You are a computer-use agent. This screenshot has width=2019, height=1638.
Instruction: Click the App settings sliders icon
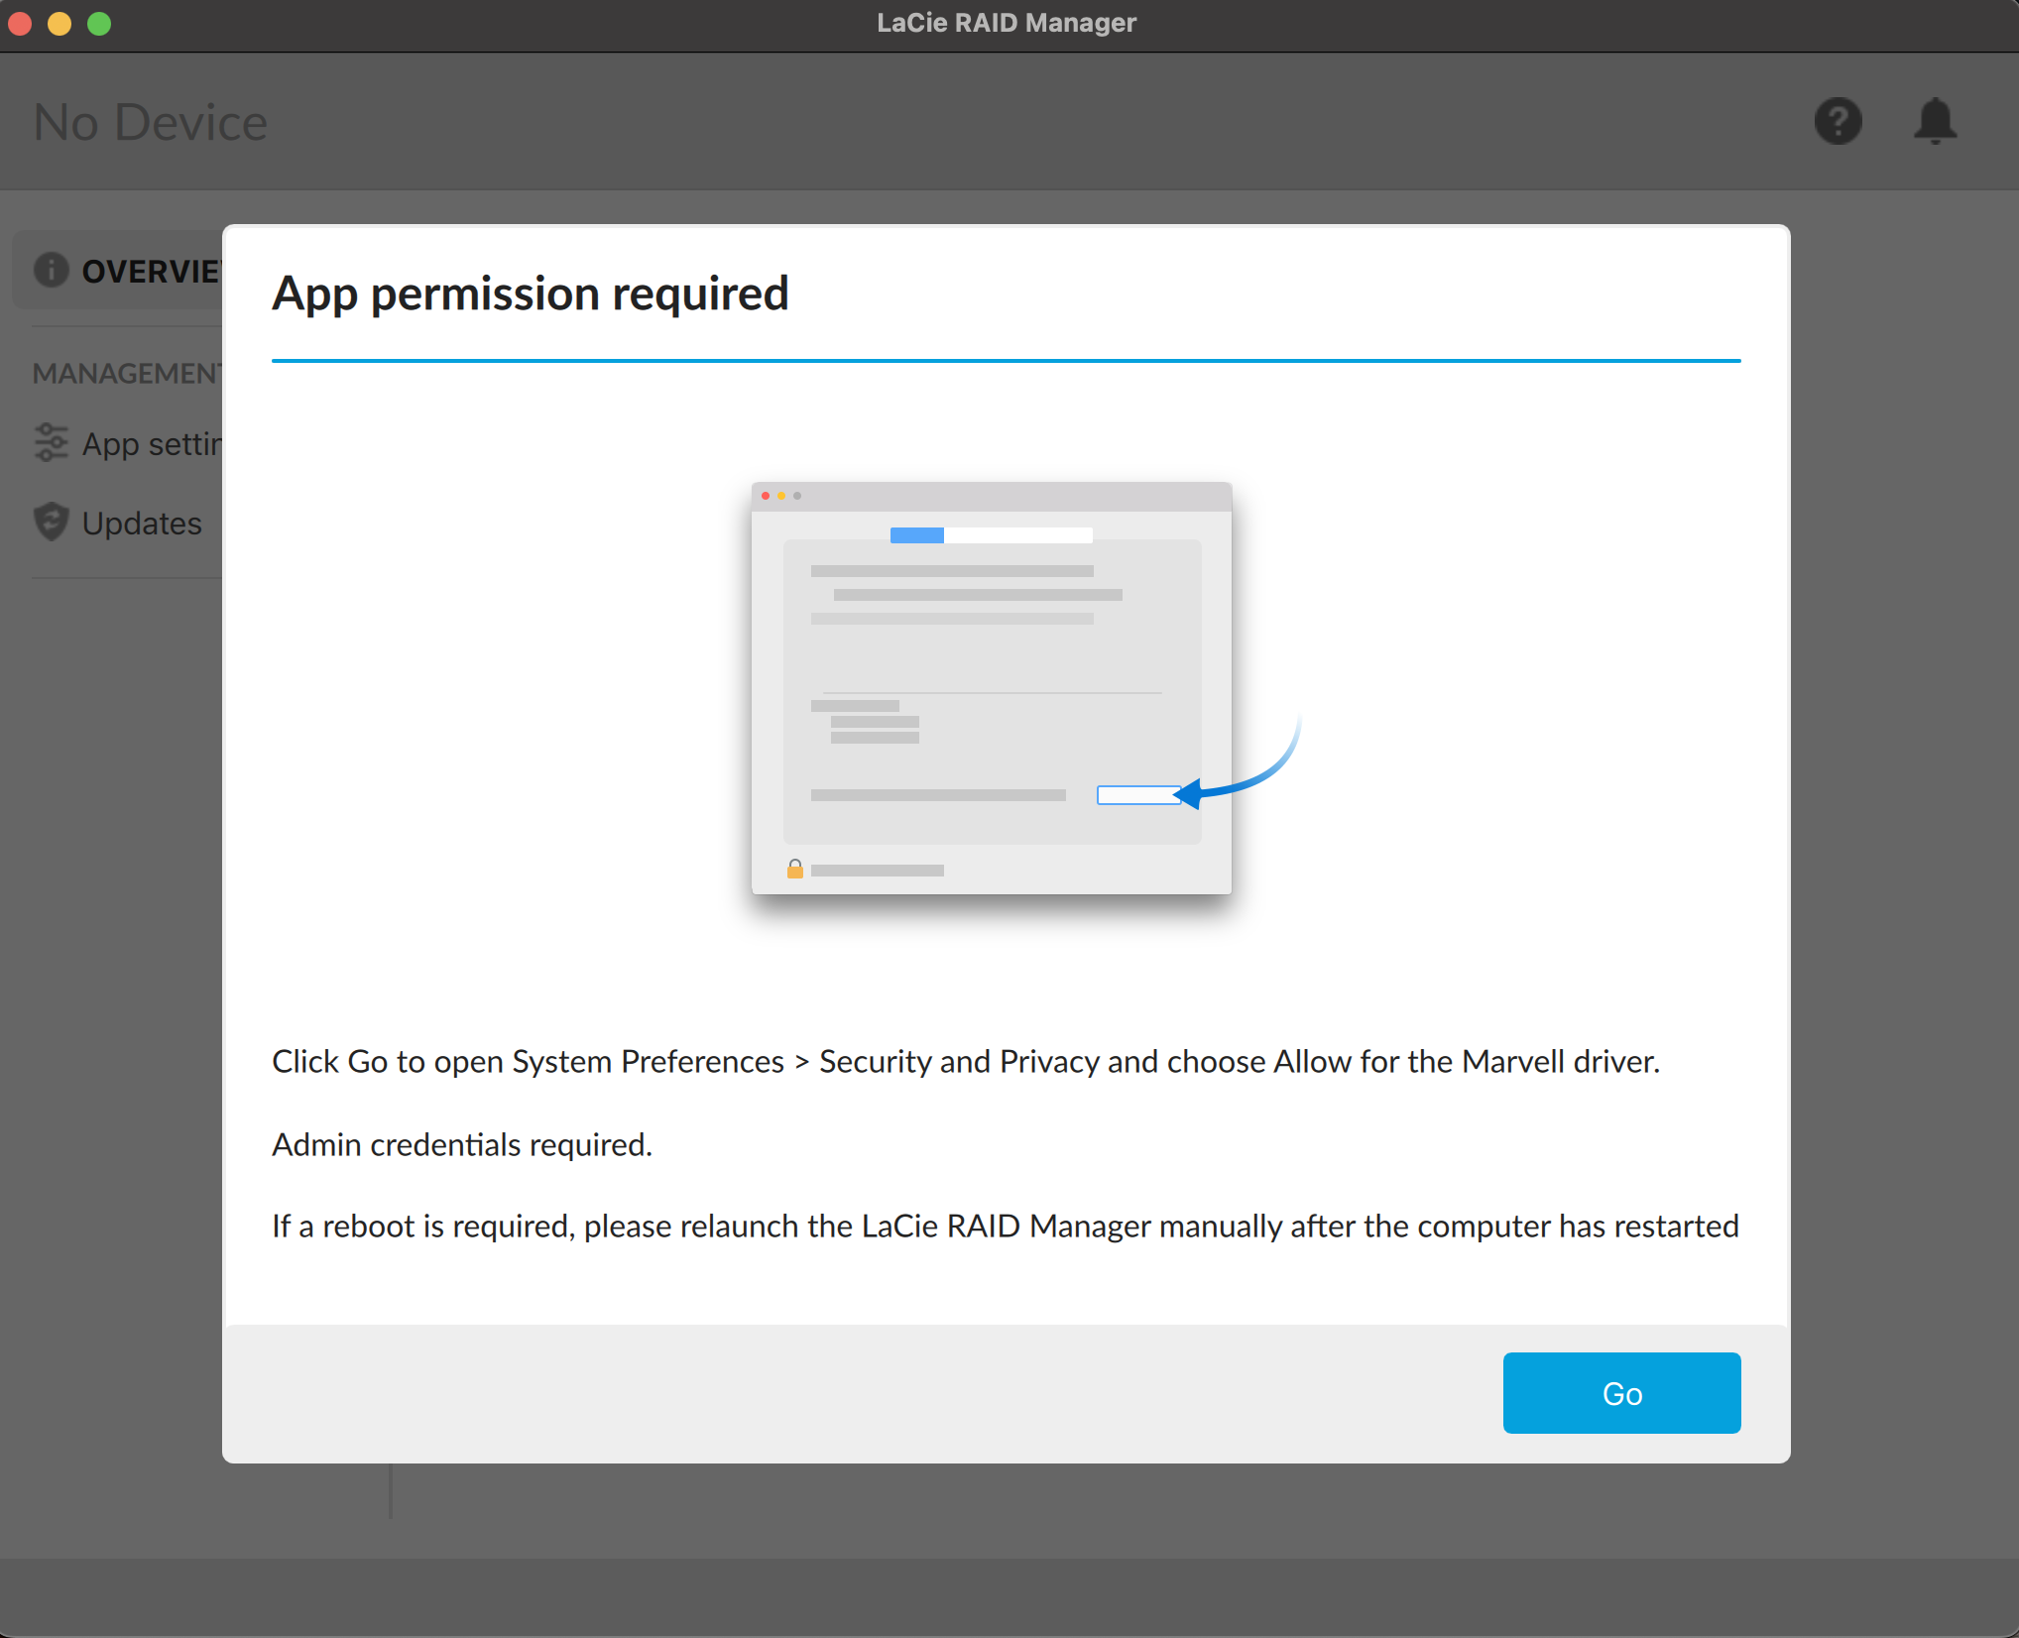[51, 442]
